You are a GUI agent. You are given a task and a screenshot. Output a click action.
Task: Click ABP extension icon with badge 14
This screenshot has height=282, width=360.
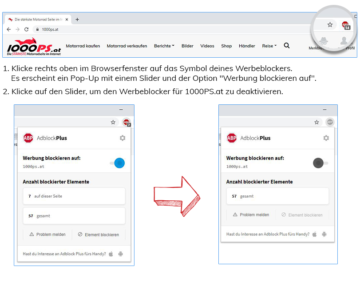(346, 25)
